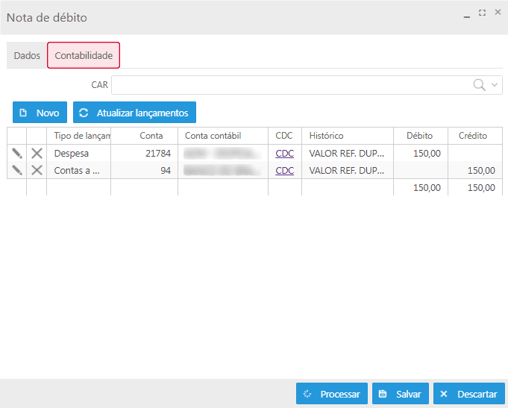Save using the Salvar button

(x=401, y=394)
